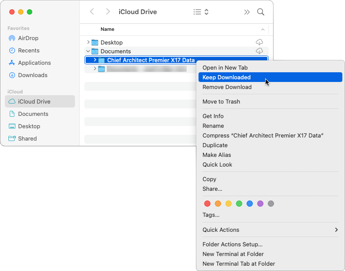Sort by the Name column header
This screenshot has width=345, height=271.
(107, 29)
